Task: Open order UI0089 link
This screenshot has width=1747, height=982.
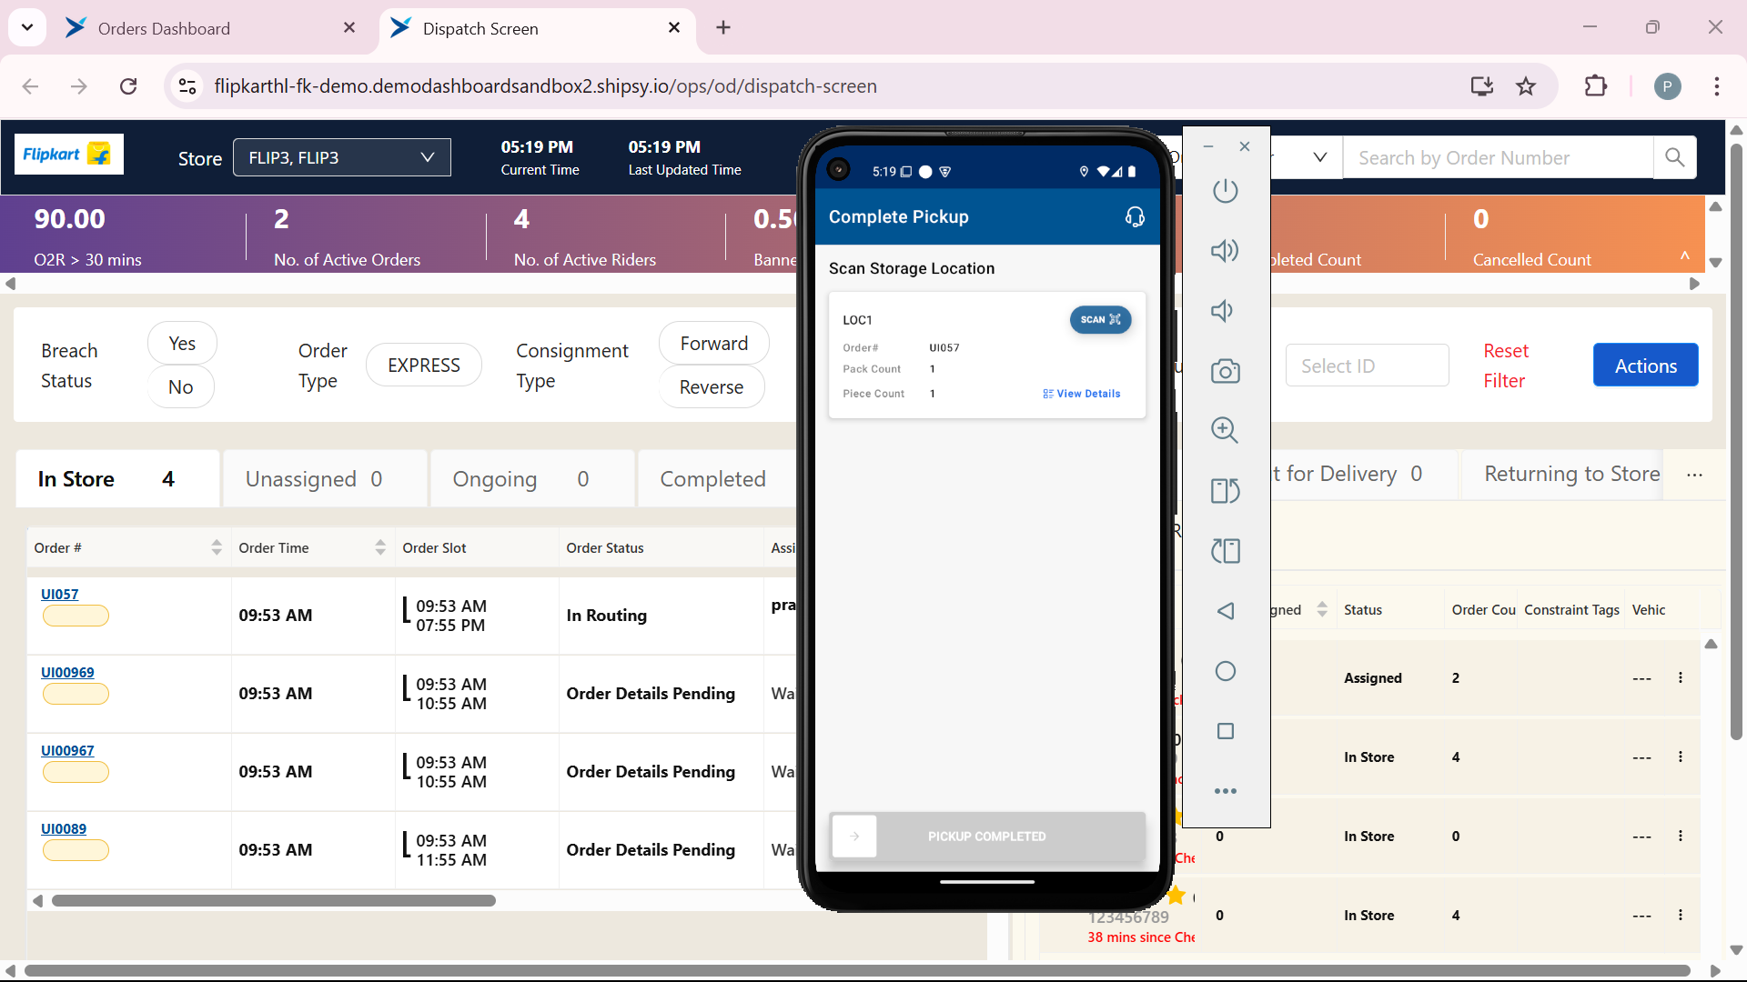Action: (64, 829)
